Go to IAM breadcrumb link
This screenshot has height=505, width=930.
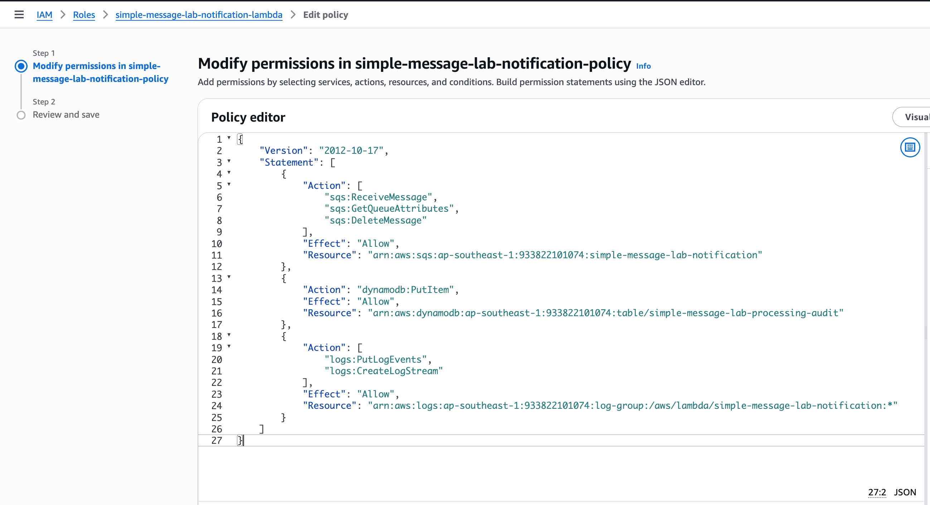44,15
